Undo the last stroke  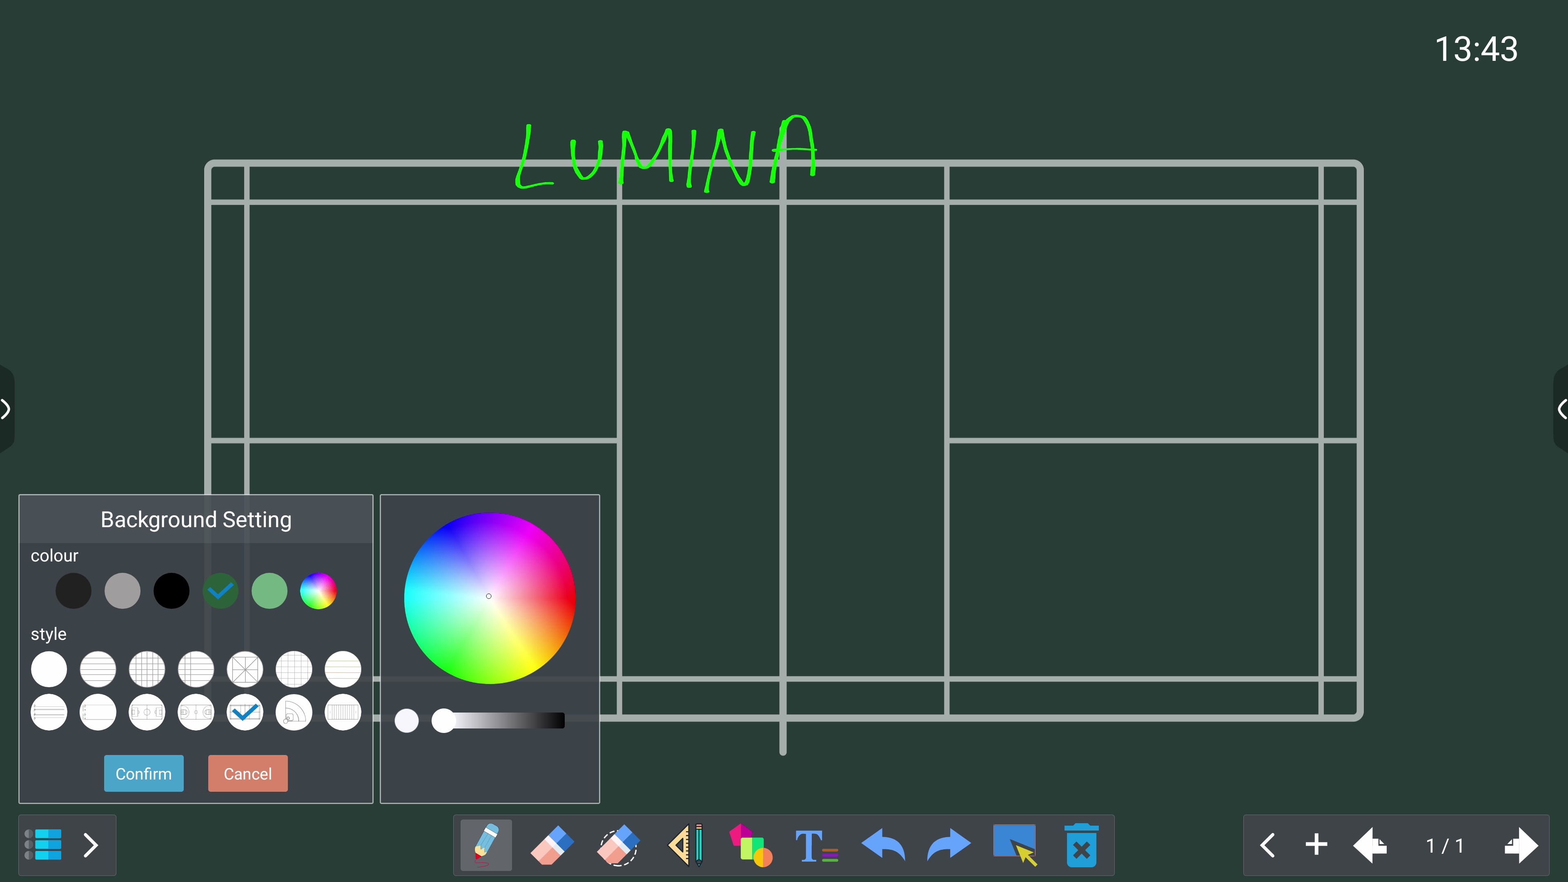click(883, 845)
